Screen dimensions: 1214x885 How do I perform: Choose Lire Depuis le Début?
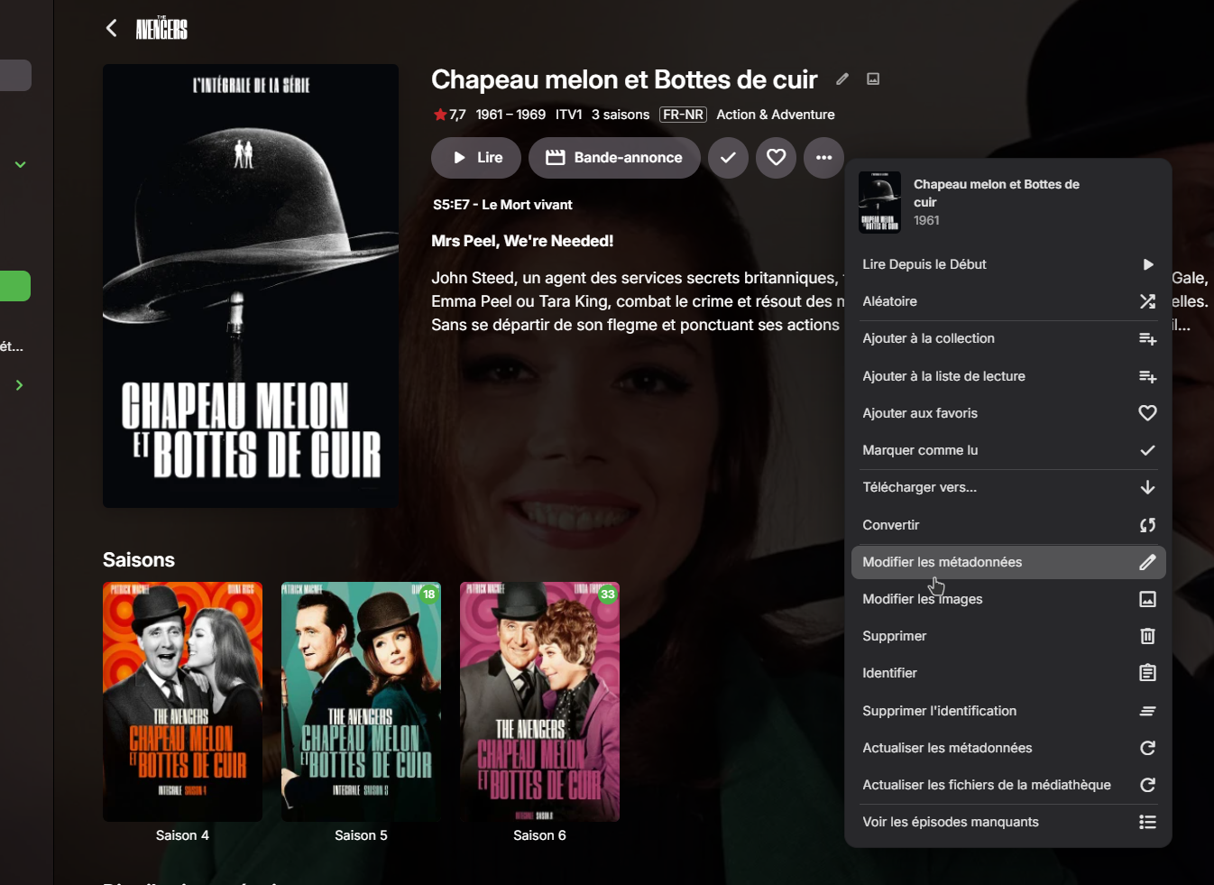point(1008,264)
